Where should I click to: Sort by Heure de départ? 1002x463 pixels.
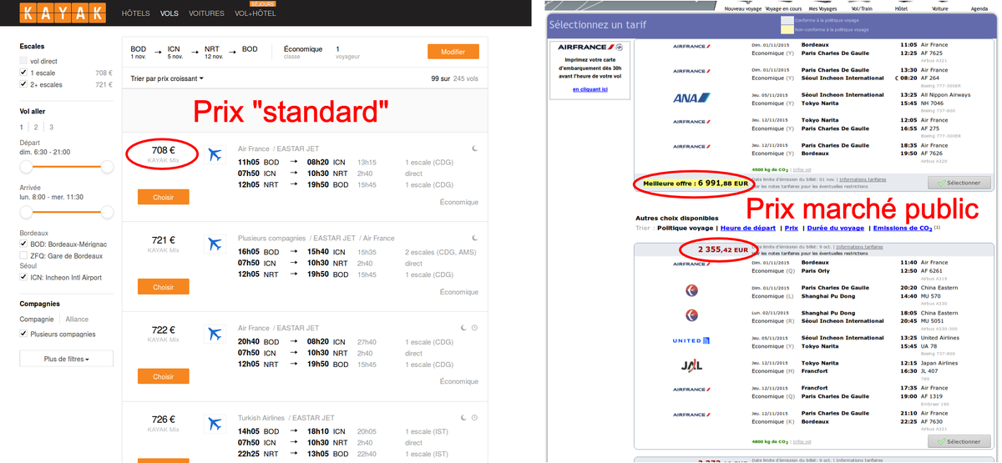click(x=747, y=228)
